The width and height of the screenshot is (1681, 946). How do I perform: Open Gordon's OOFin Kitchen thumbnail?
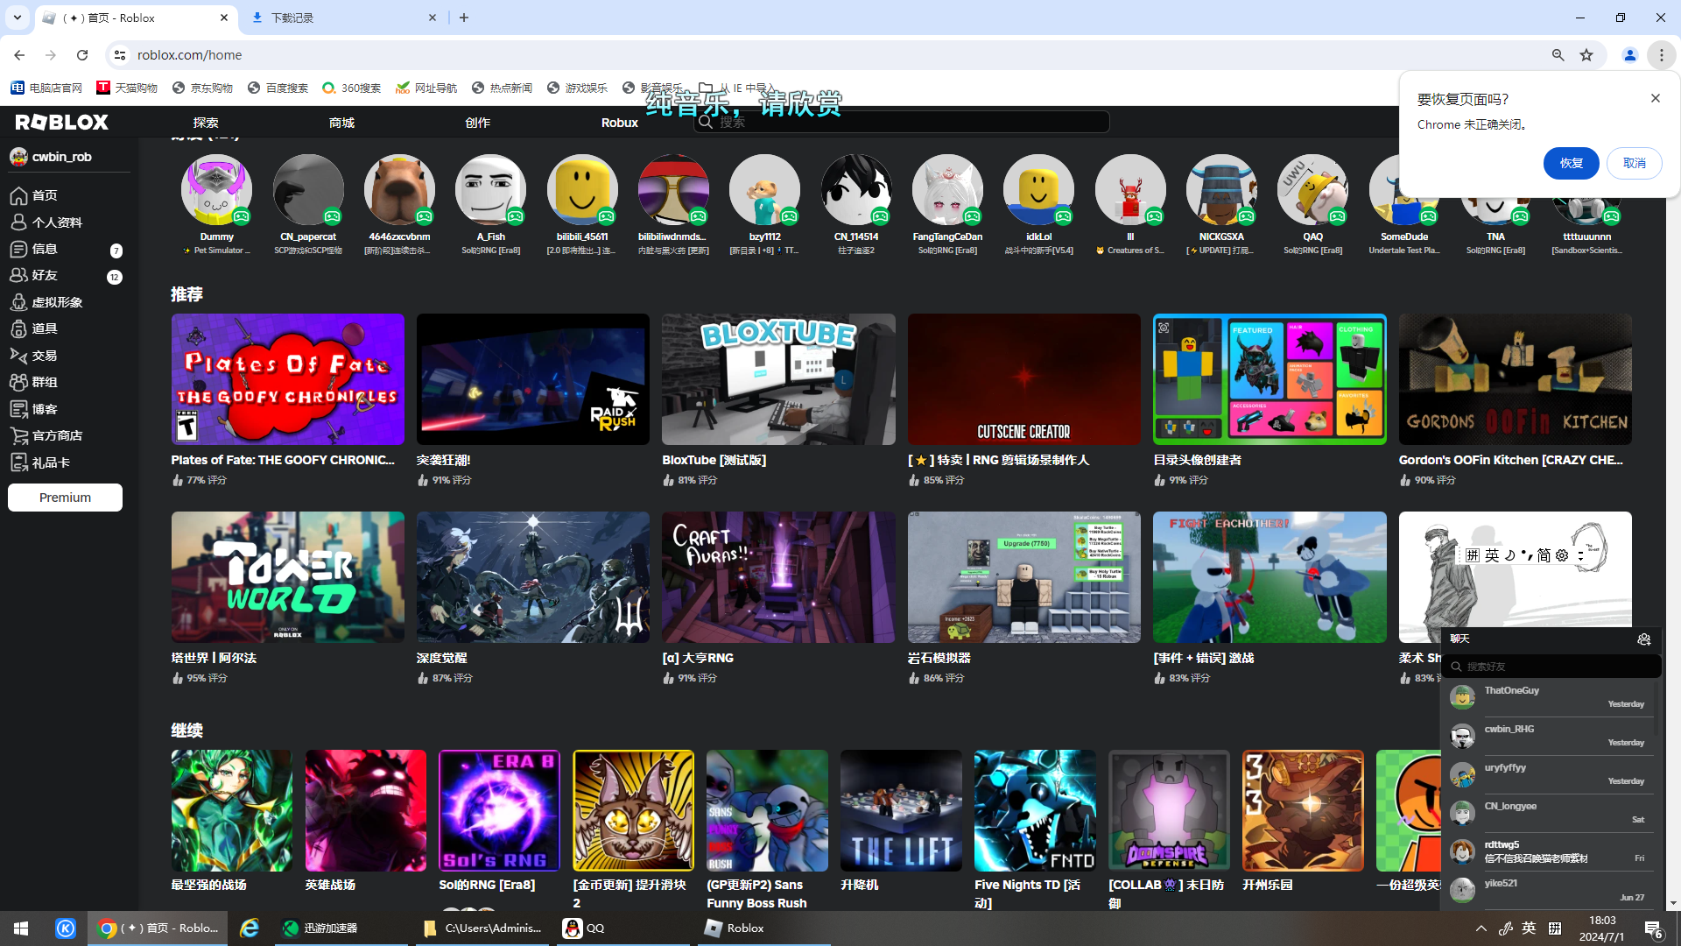[x=1515, y=379]
